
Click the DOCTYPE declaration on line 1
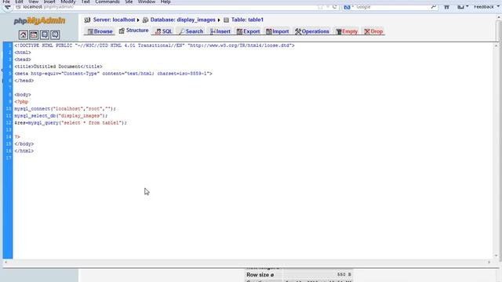[x=155, y=45]
